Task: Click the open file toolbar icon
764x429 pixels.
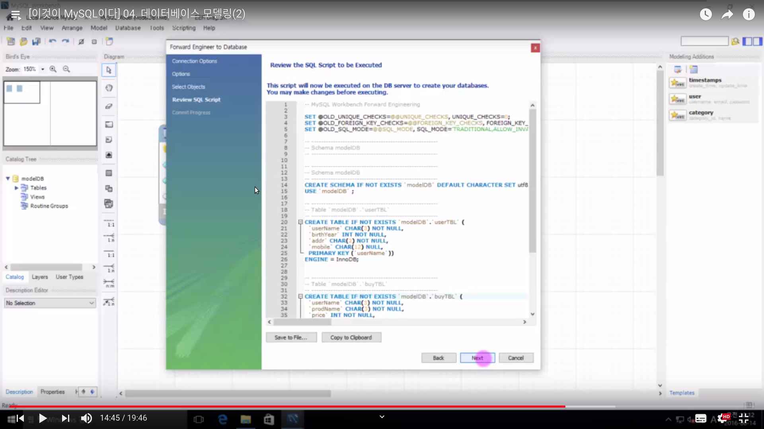Action: 23,41
